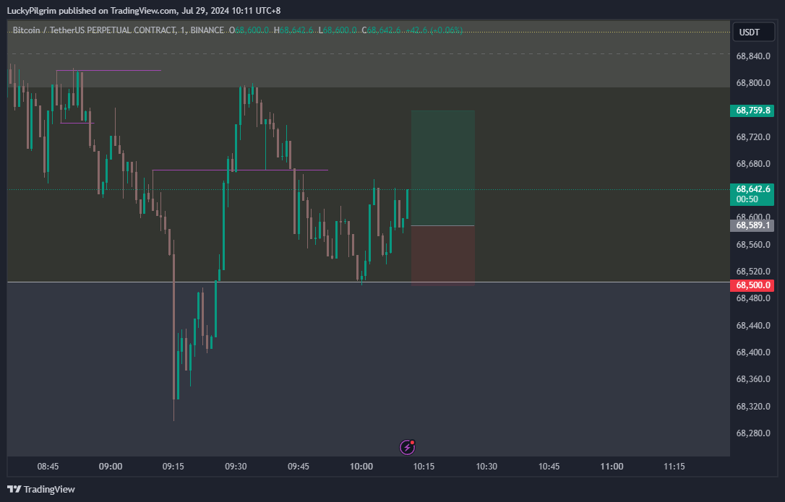Click the open value O68,600.0 in legend

point(249,30)
